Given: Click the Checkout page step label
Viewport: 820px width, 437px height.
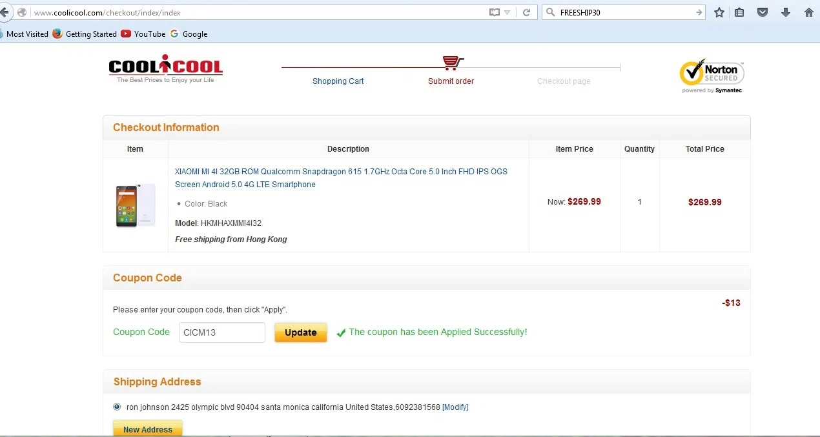Looking at the screenshot, I should pyautogui.click(x=564, y=81).
